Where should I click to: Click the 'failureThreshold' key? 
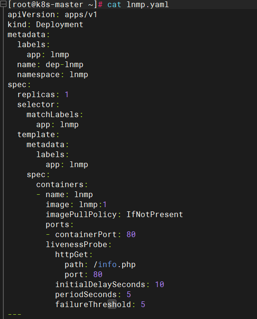click(93, 305)
